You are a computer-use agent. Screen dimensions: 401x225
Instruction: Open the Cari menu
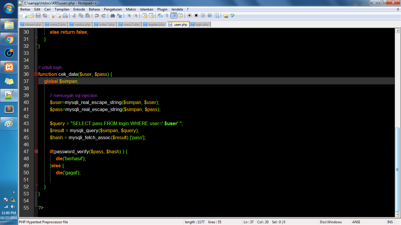click(48, 9)
